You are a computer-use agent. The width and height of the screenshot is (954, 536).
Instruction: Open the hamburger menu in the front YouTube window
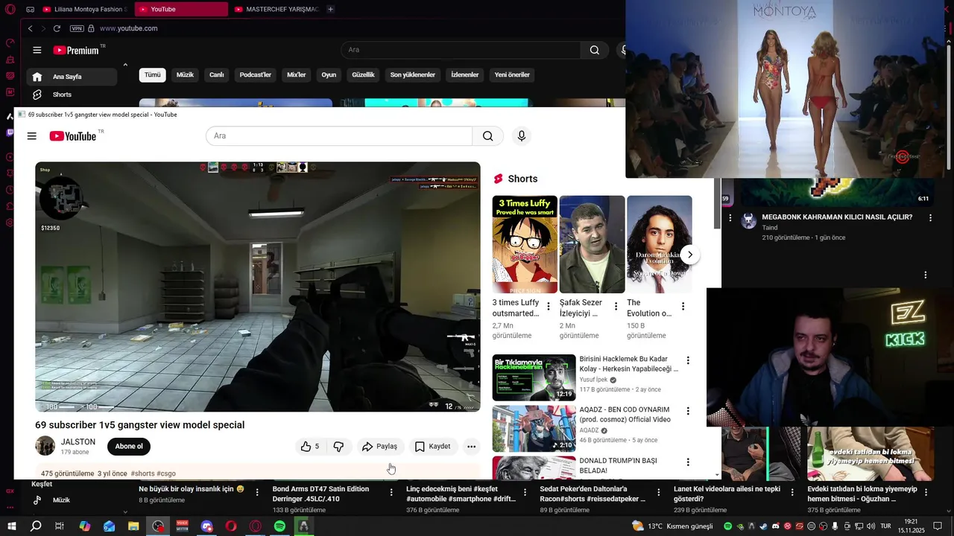point(31,135)
